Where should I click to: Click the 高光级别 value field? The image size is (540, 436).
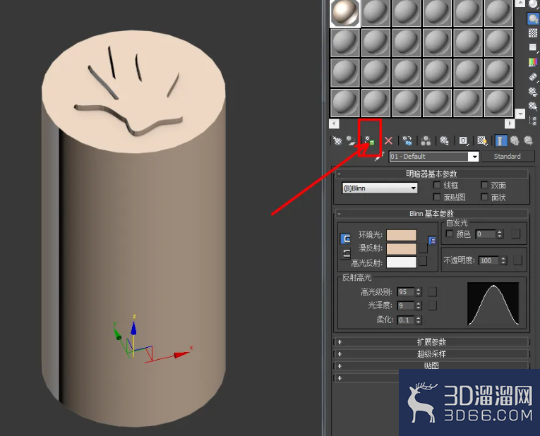click(406, 292)
